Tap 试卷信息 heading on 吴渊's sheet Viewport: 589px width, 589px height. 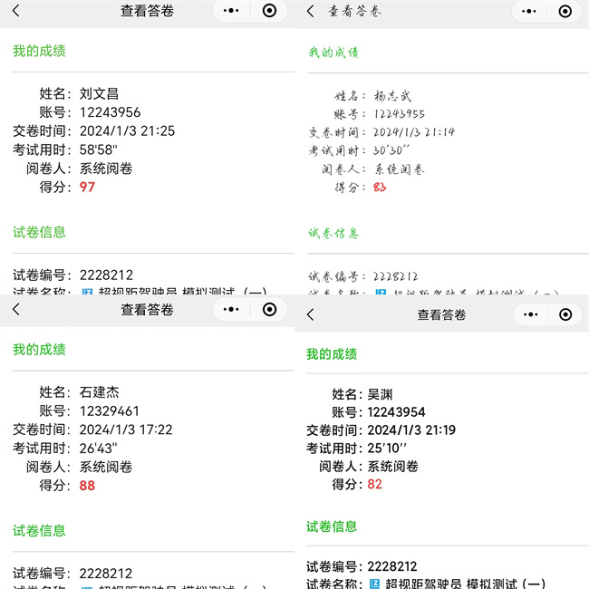pyautogui.click(x=332, y=526)
